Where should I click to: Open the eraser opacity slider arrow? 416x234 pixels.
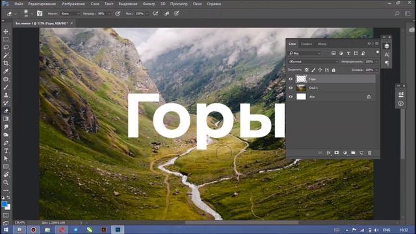(x=109, y=14)
